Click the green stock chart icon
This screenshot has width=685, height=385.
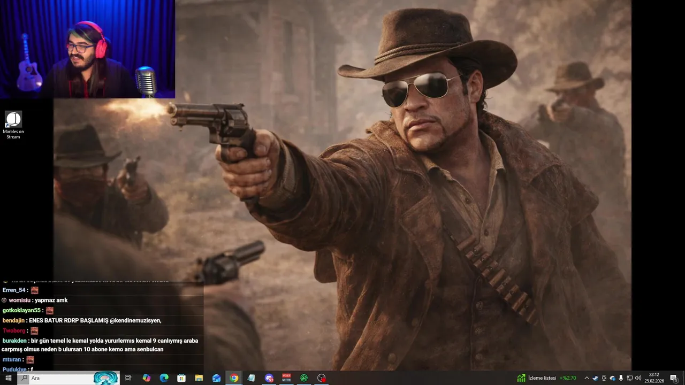click(521, 378)
